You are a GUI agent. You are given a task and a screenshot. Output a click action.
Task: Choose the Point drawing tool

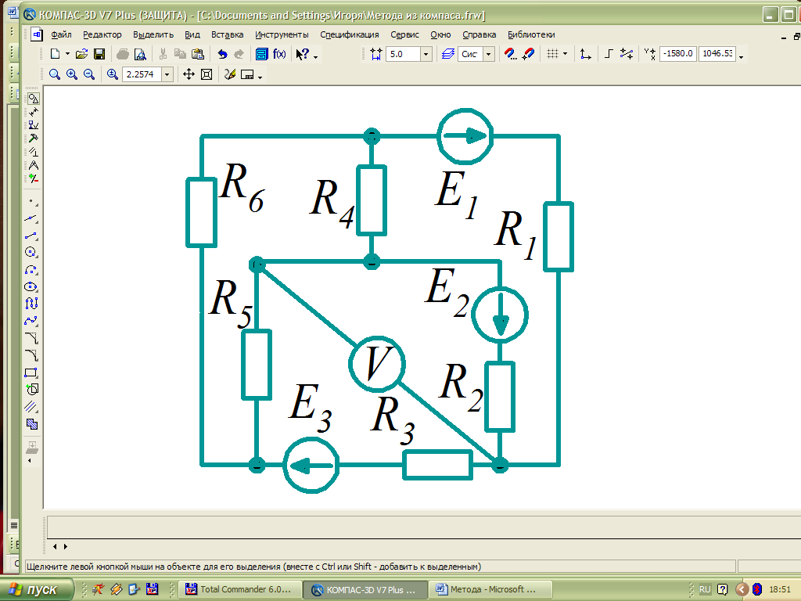coord(31,201)
